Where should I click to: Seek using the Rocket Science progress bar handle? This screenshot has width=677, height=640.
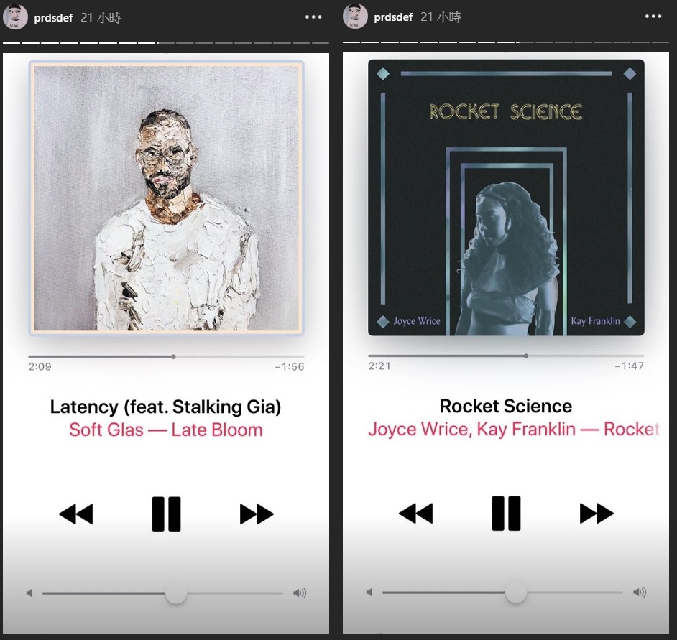[x=526, y=356]
